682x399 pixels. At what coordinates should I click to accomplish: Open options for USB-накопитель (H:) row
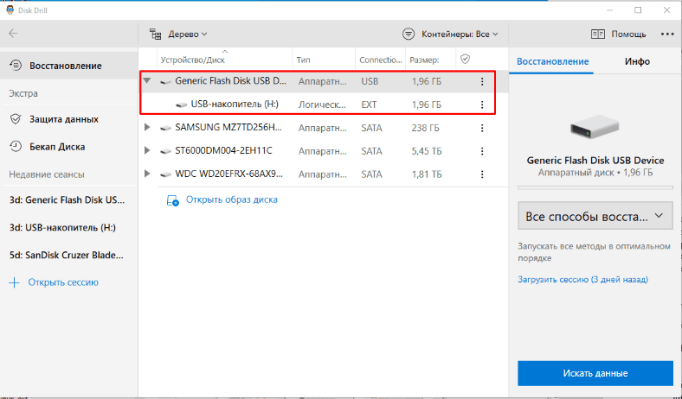point(482,104)
